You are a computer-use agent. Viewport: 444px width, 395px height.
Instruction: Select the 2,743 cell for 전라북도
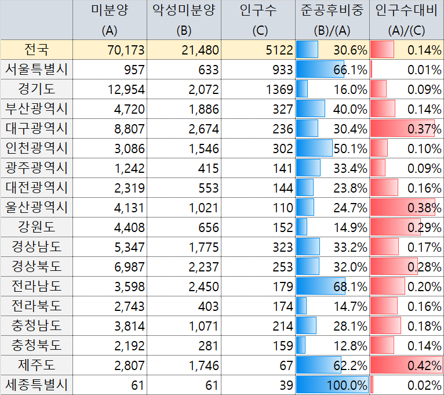point(110,306)
